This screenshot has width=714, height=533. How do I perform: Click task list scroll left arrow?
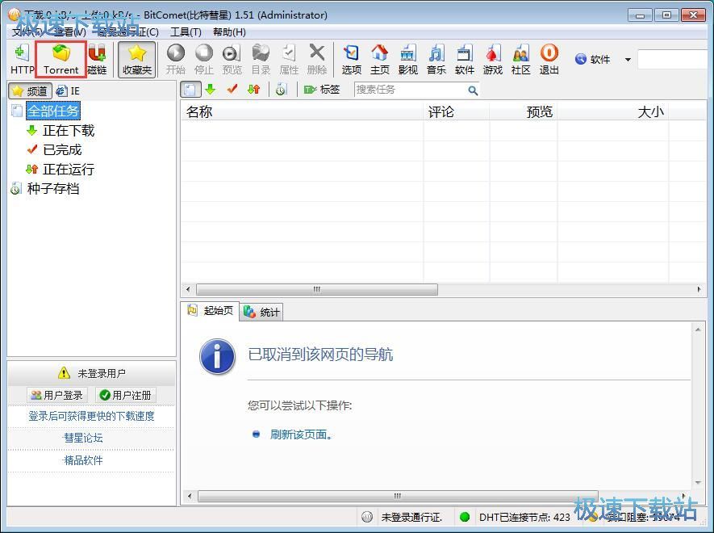pyautogui.click(x=188, y=289)
